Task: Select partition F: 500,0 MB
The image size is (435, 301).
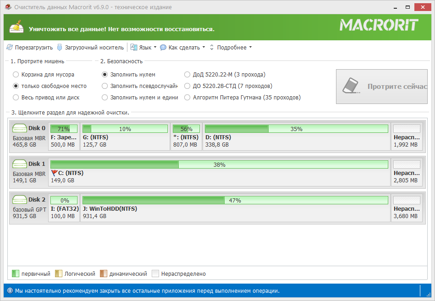Action: 64,137
